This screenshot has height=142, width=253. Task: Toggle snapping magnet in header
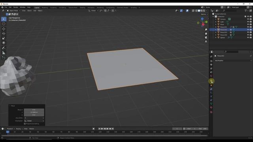click(105, 11)
